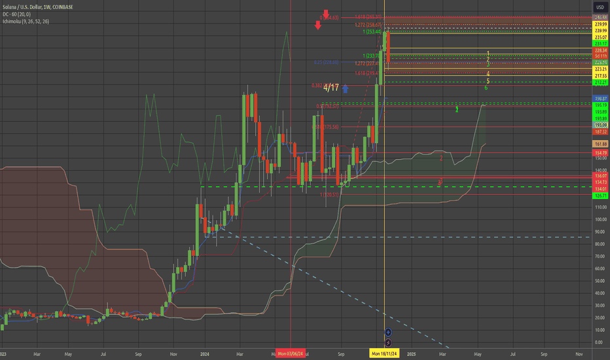
Task: Click the red 134.01 price label
Action: click(600, 189)
